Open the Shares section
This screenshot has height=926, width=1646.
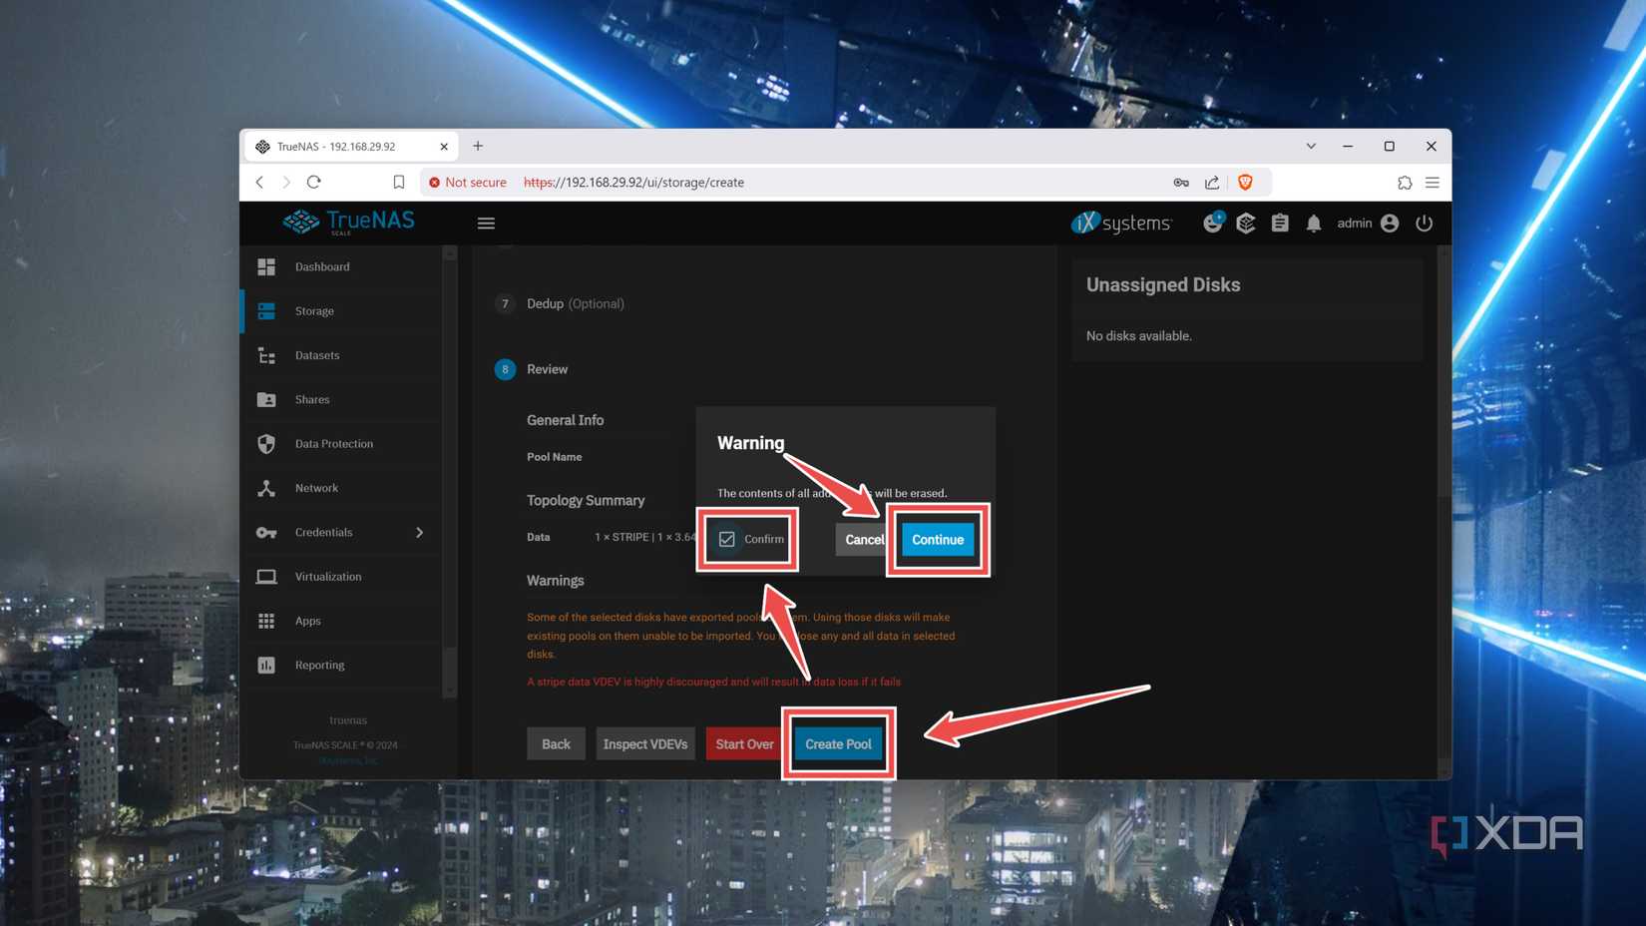coord(311,399)
